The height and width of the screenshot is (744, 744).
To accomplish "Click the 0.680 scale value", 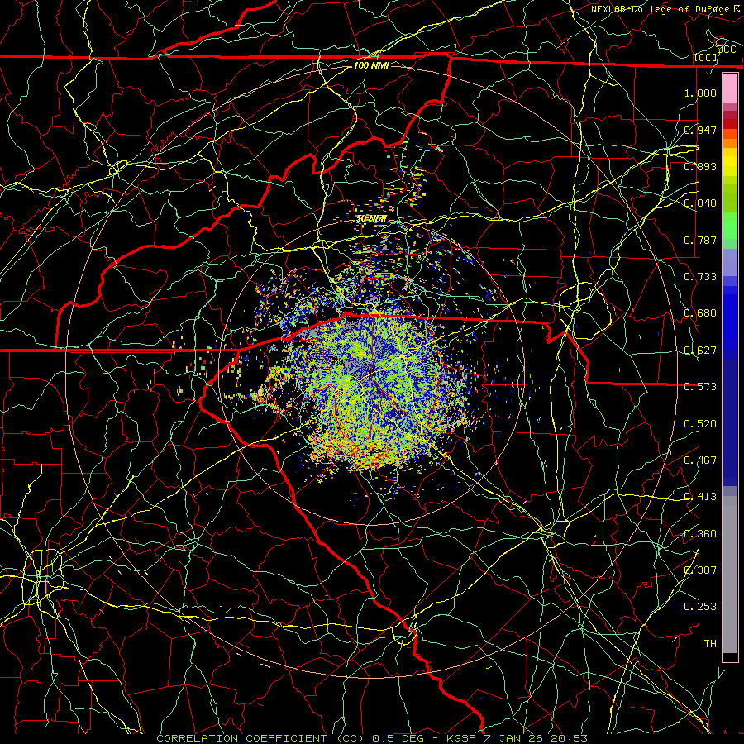I will click(700, 313).
